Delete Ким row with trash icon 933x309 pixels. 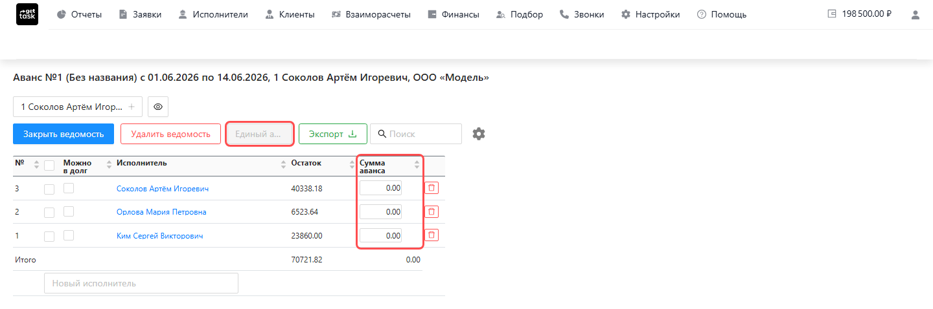click(432, 235)
